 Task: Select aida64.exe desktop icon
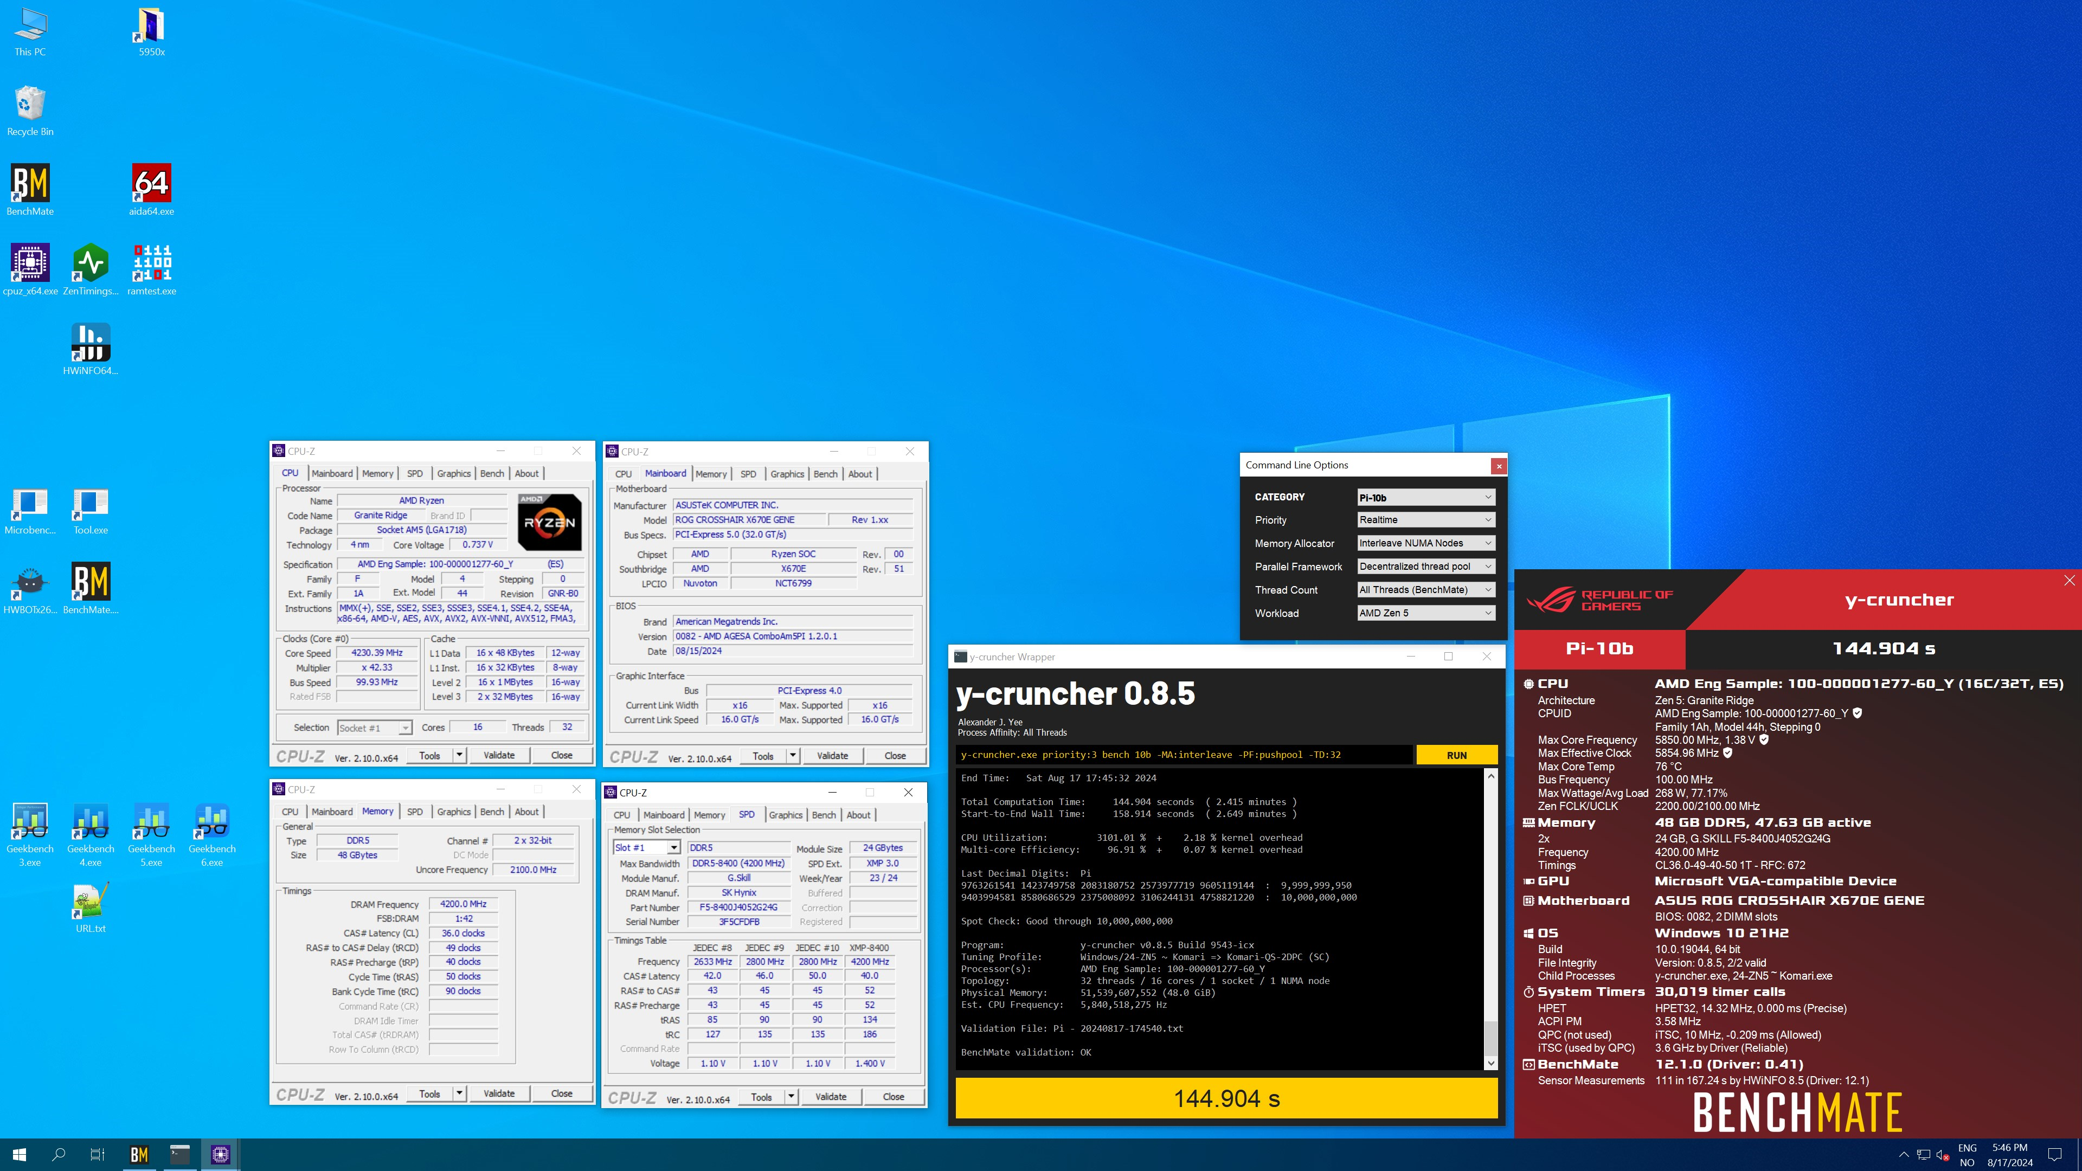coord(151,191)
